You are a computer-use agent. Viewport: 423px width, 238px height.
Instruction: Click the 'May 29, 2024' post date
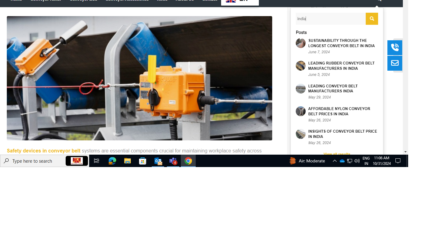[320, 97]
